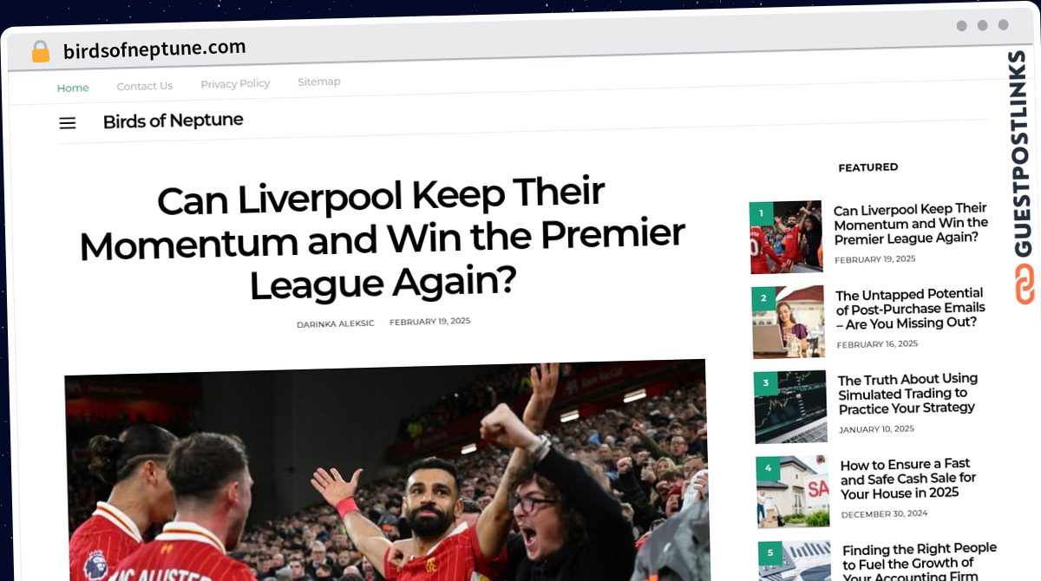
Task: Click the number 5 featured badge
Action: [769, 552]
